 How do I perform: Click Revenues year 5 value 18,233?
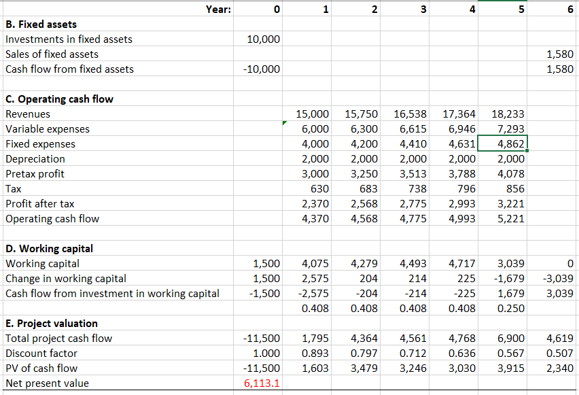pyautogui.click(x=502, y=114)
